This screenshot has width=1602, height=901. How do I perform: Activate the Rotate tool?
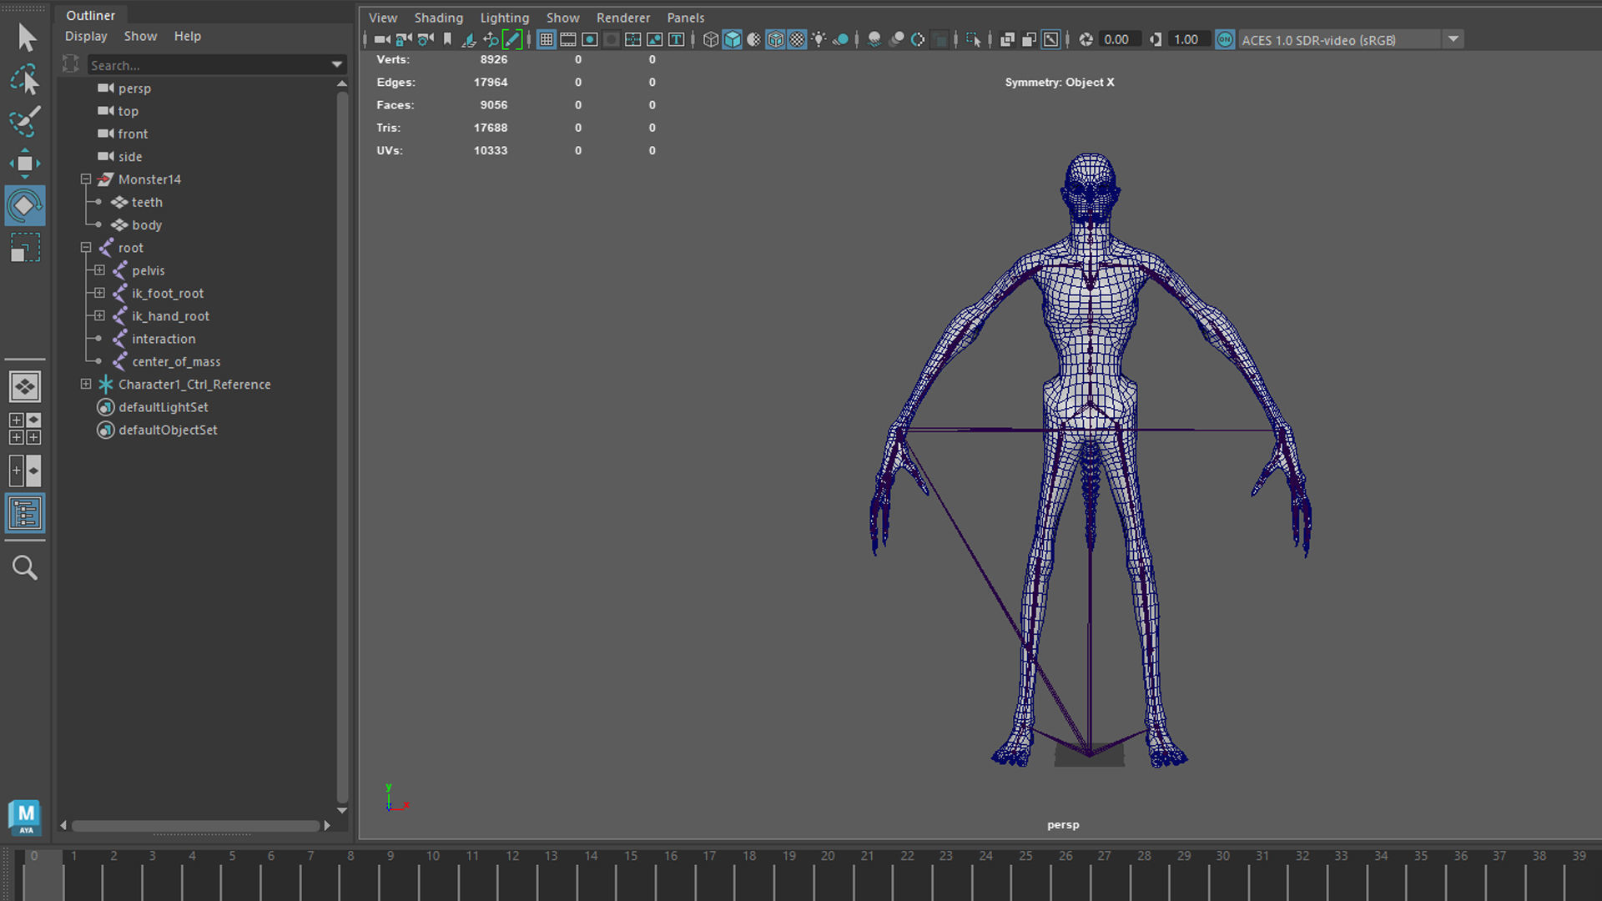[25, 205]
